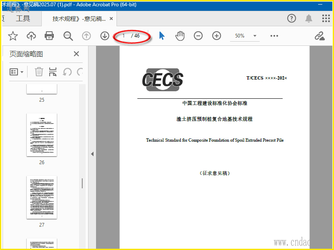Click the 页面缩略图 panel title
Image resolution: width=334 pixels, height=250 pixels.
26,54
